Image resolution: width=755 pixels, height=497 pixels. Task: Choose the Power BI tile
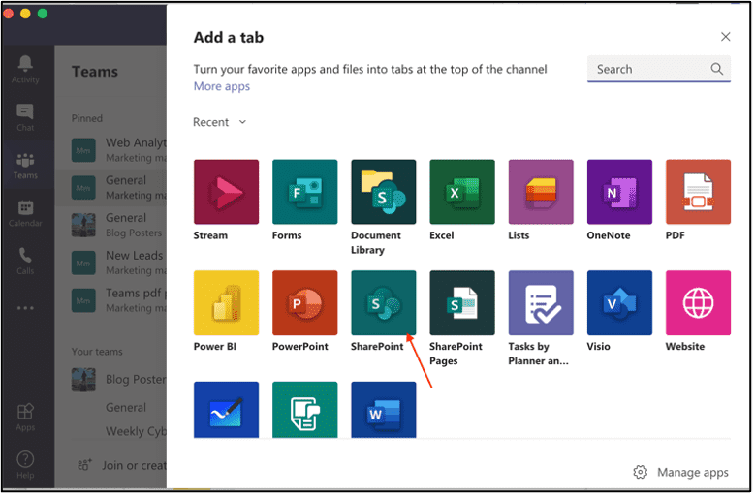[x=226, y=302]
